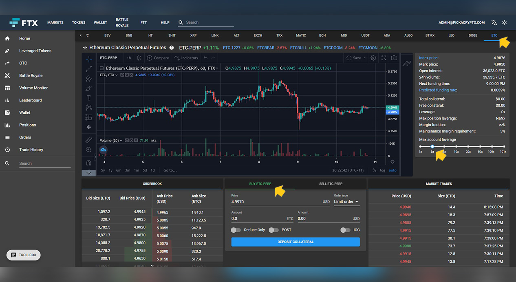Click the Leaderboard sidebar icon
The height and width of the screenshot is (282, 516).
pyautogui.click(x=7, y=100)
